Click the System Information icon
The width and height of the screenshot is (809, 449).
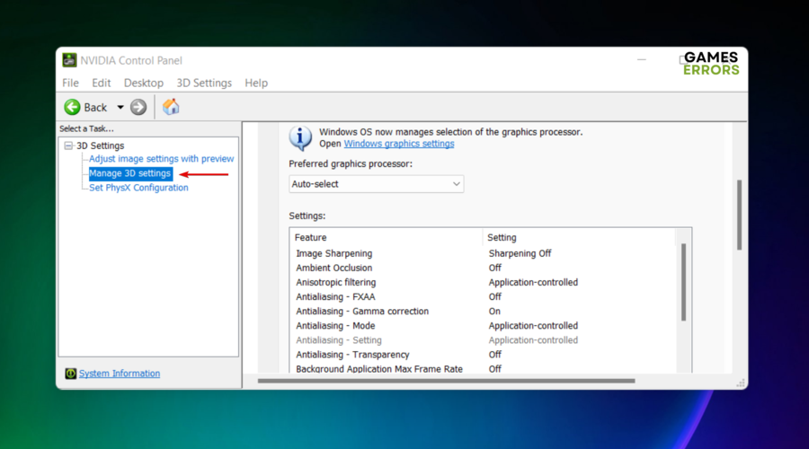pyautogui.click(x=70, y=374)
